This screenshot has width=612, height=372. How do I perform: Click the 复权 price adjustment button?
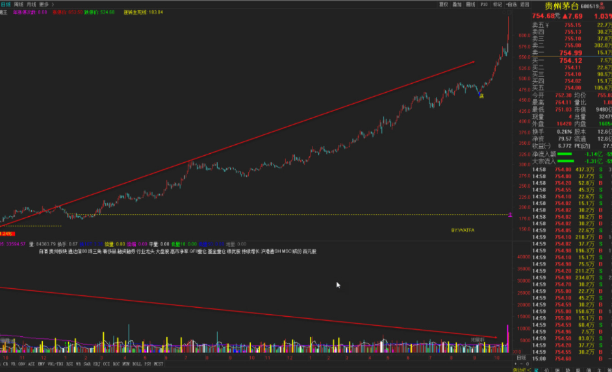443,5
